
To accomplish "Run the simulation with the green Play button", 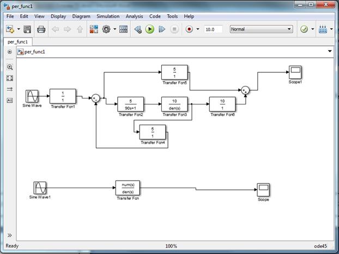I will [150, 29].
